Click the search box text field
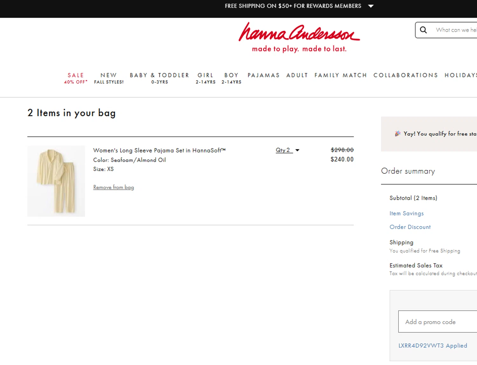477x365 pixels. click(x=456, y=30)
